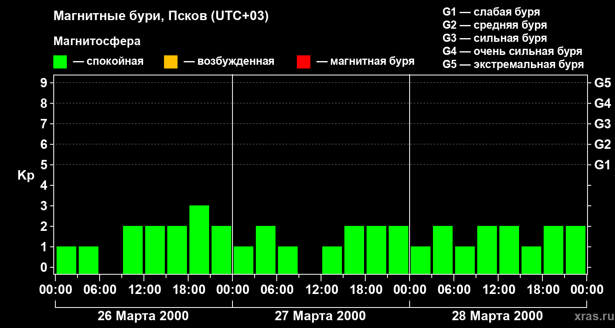Screen dimensions: 615x328
Task: Click the red 'магнитная буря' legend swatch
Action: click(x=303, y=62)
